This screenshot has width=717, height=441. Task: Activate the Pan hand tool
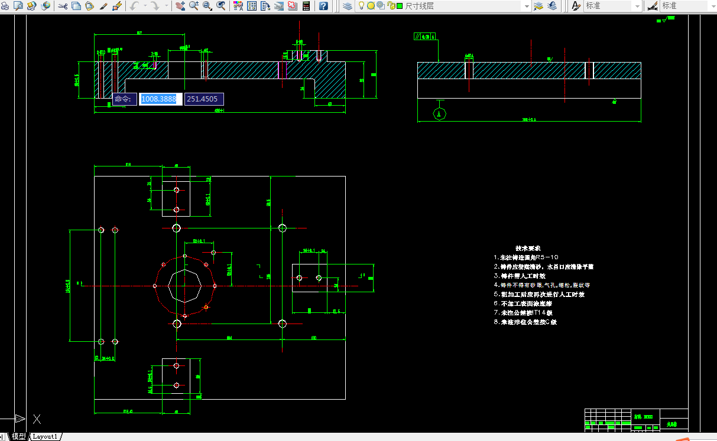180,6
